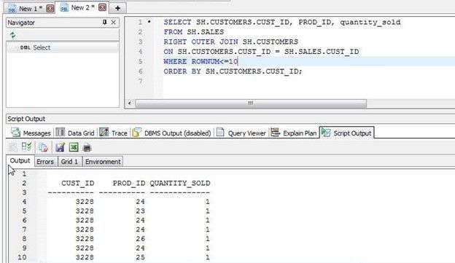Pin the Navigator panel

104,23
